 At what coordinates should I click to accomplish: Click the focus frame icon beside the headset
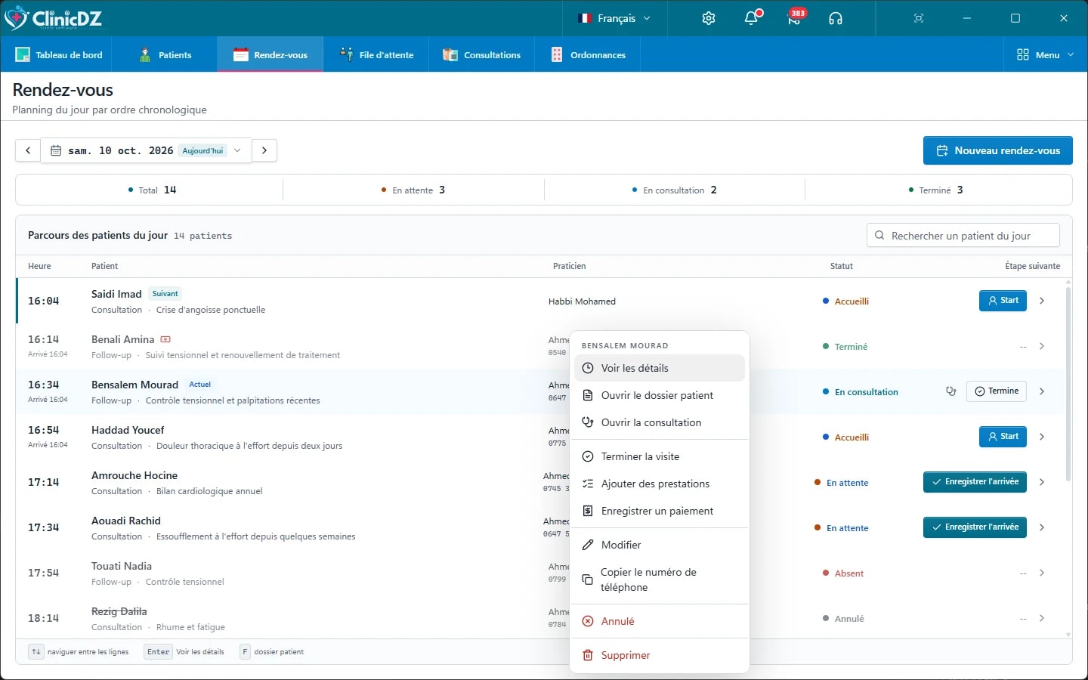tap(919, 18)
